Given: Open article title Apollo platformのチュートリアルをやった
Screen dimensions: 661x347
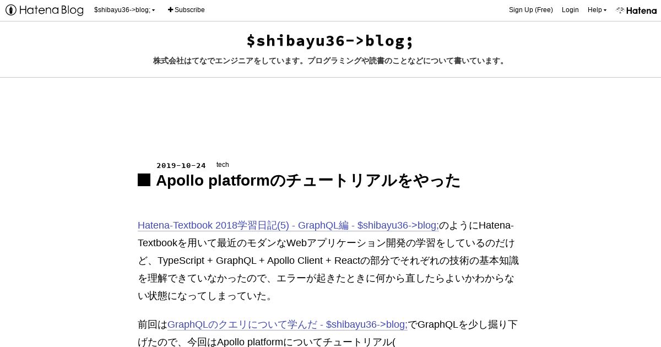Looking at the screenshot, I should click(308, 180).
